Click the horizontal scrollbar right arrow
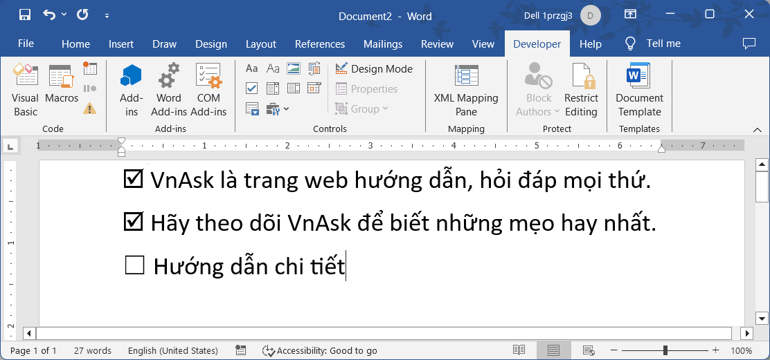The height and width of the screenshot is (360, 770). pyautogui.click(x=746, y=334)
